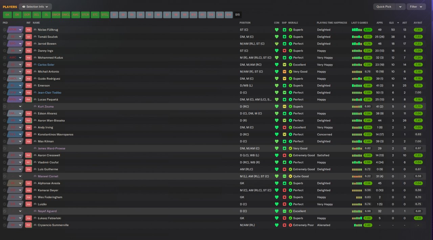This screenshot has height=240, width=433.
Task: Click Int info badge for Alphonse Areola
Action: pyautogui.click(x=29, y=183)
